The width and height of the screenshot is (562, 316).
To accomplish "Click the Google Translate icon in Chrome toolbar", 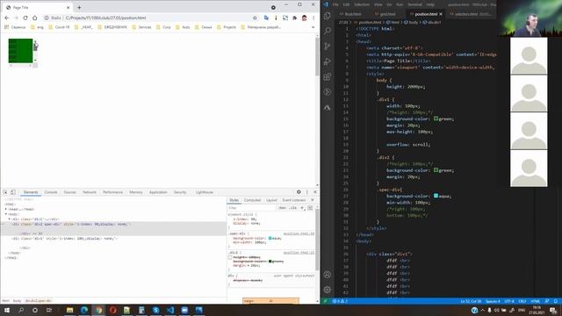I will 266,18.
